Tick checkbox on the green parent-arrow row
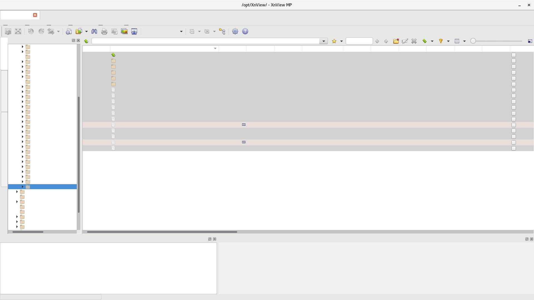The width and height of the screenshot is (534, 300). tap(514, 55)
